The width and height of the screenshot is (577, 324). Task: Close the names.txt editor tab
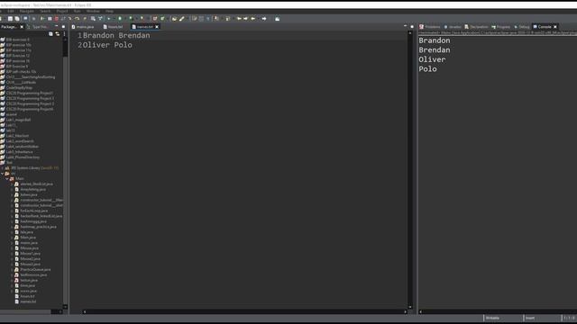coord(157,27)
